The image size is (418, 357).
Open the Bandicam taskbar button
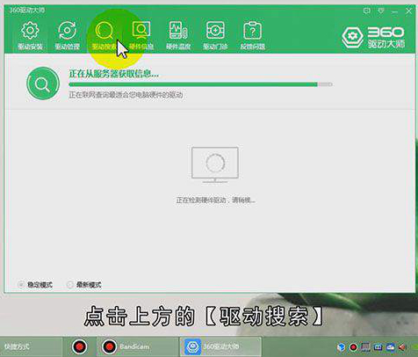click(x=138, y=346)
